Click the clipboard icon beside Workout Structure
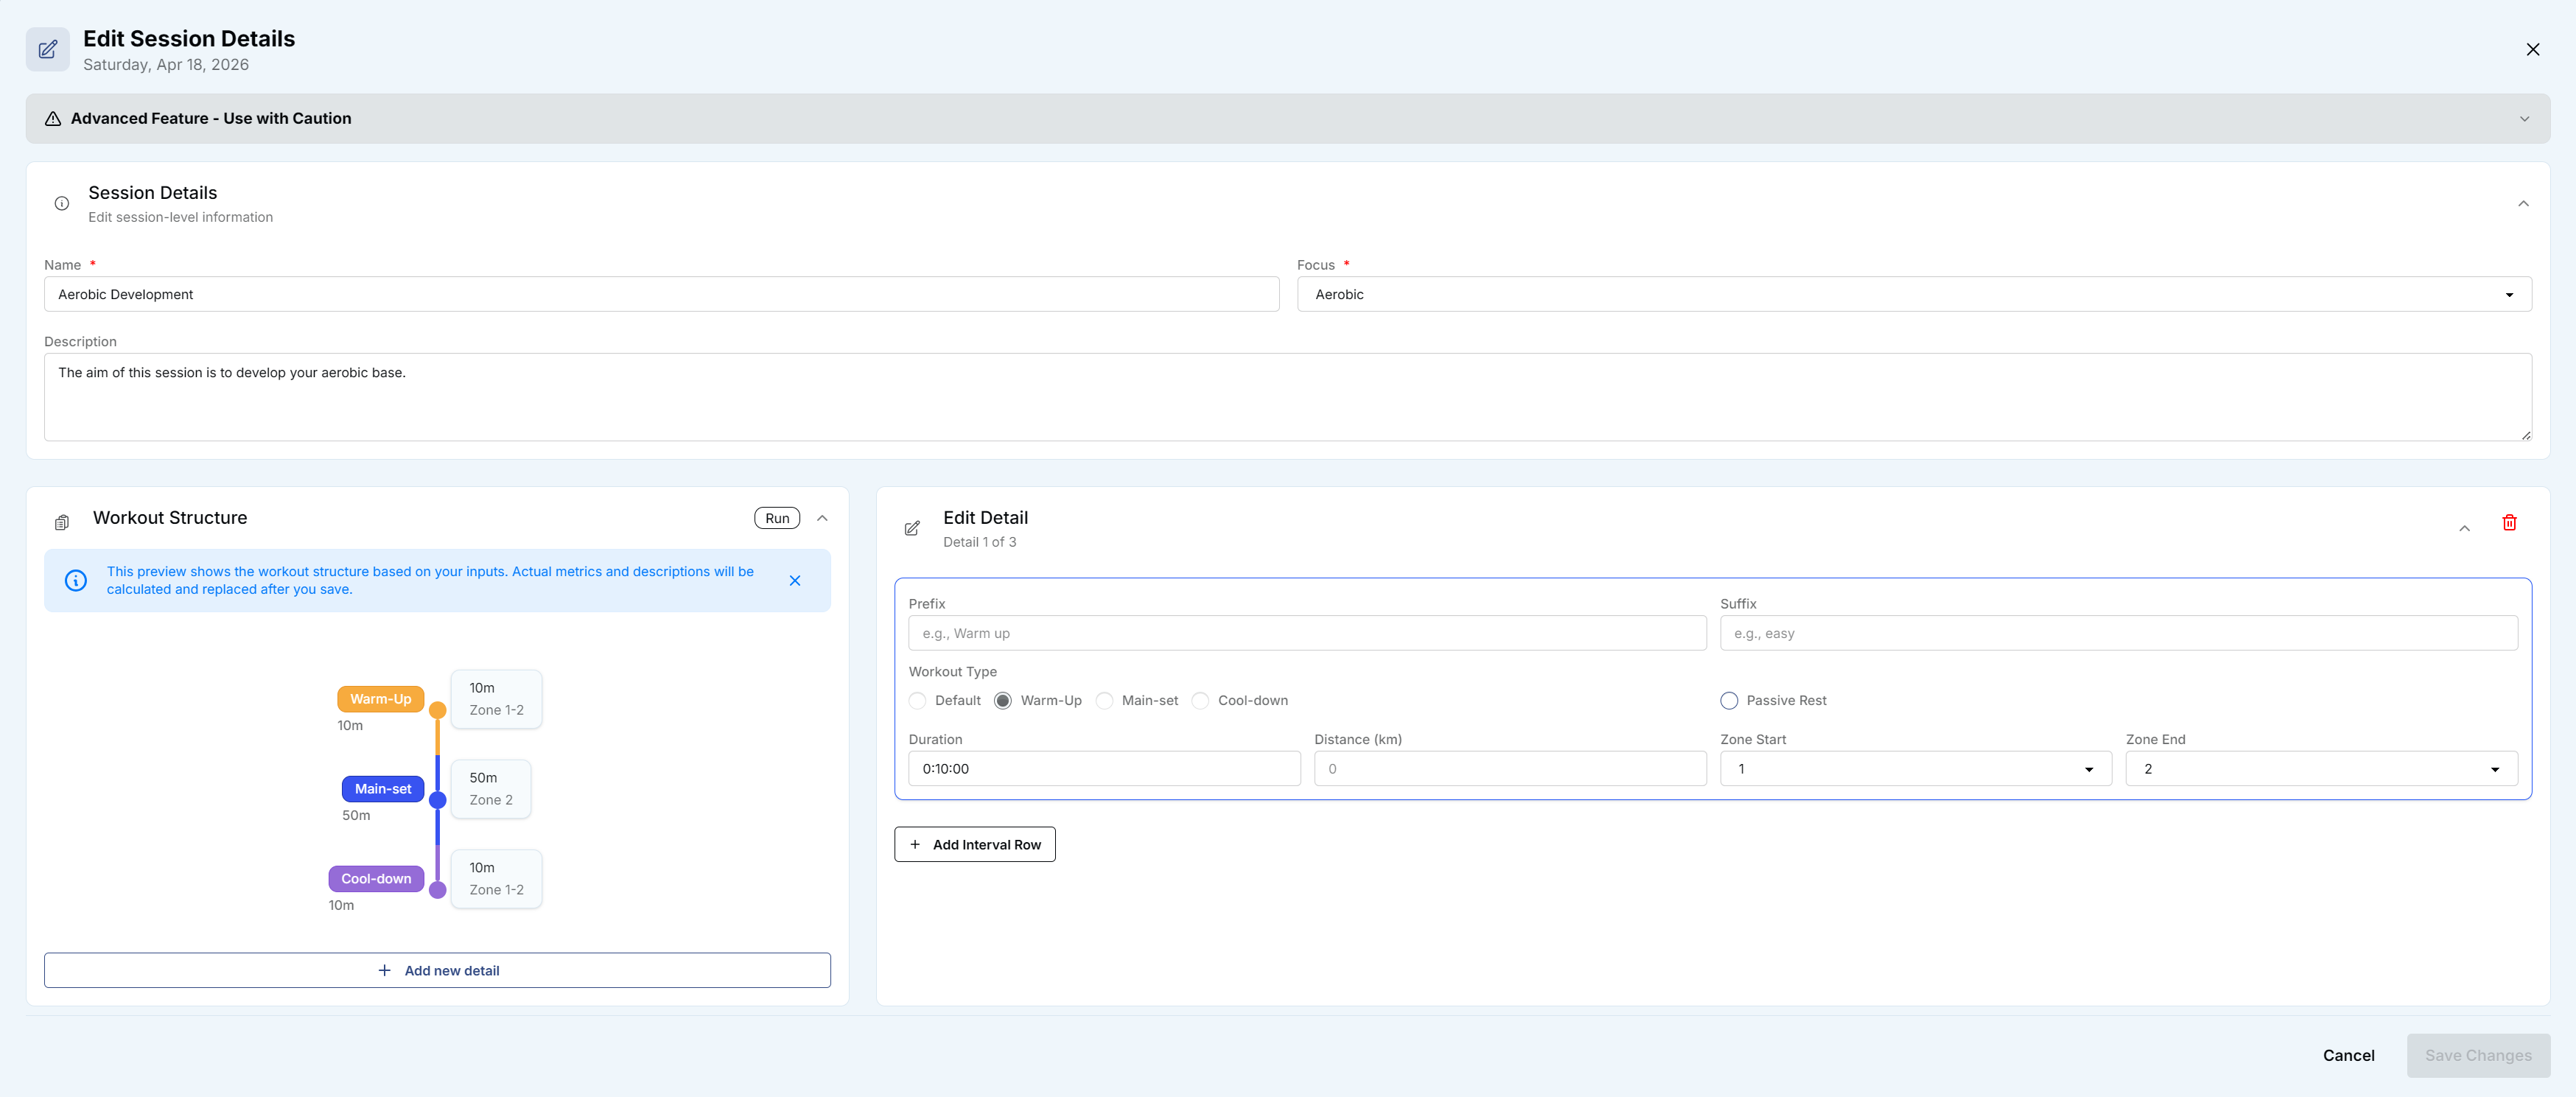 click(62, 522)
